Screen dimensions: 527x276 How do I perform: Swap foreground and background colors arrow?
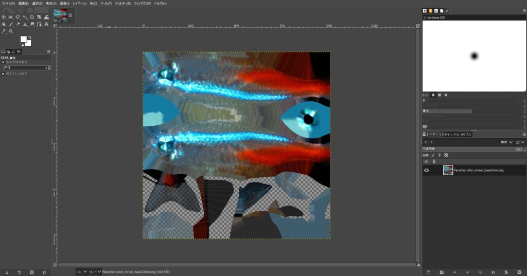(x=31, y=37)
